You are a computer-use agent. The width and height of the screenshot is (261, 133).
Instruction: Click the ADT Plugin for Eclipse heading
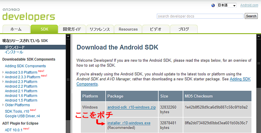tap(20, 123)
